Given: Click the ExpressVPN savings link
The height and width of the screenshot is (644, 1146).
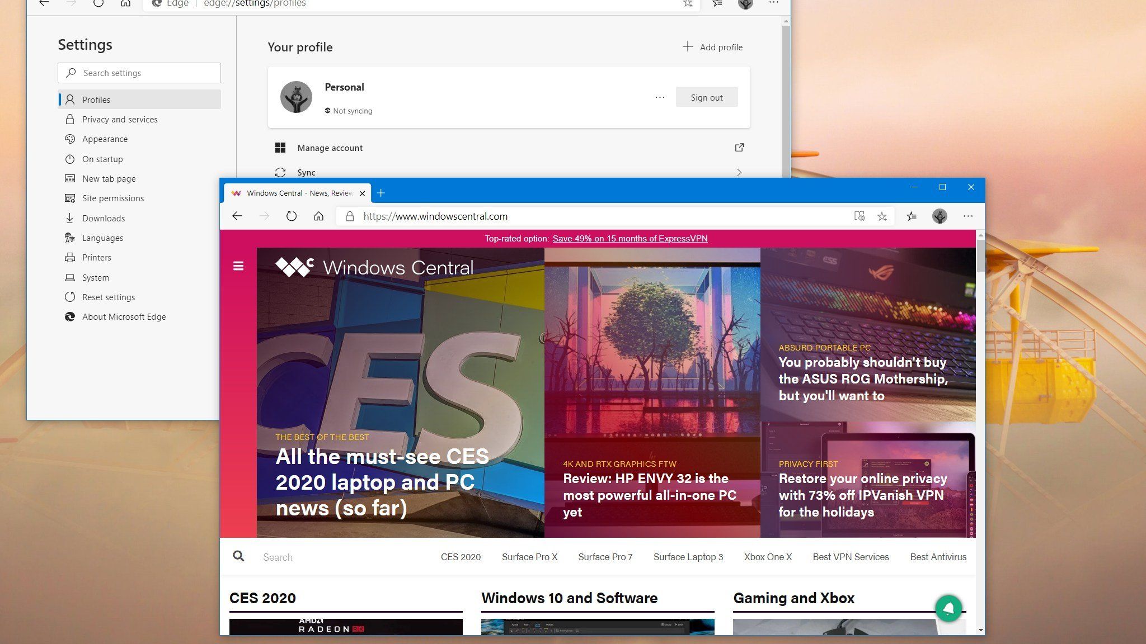Looking at the screenshot, I should [x=630, y=239].
